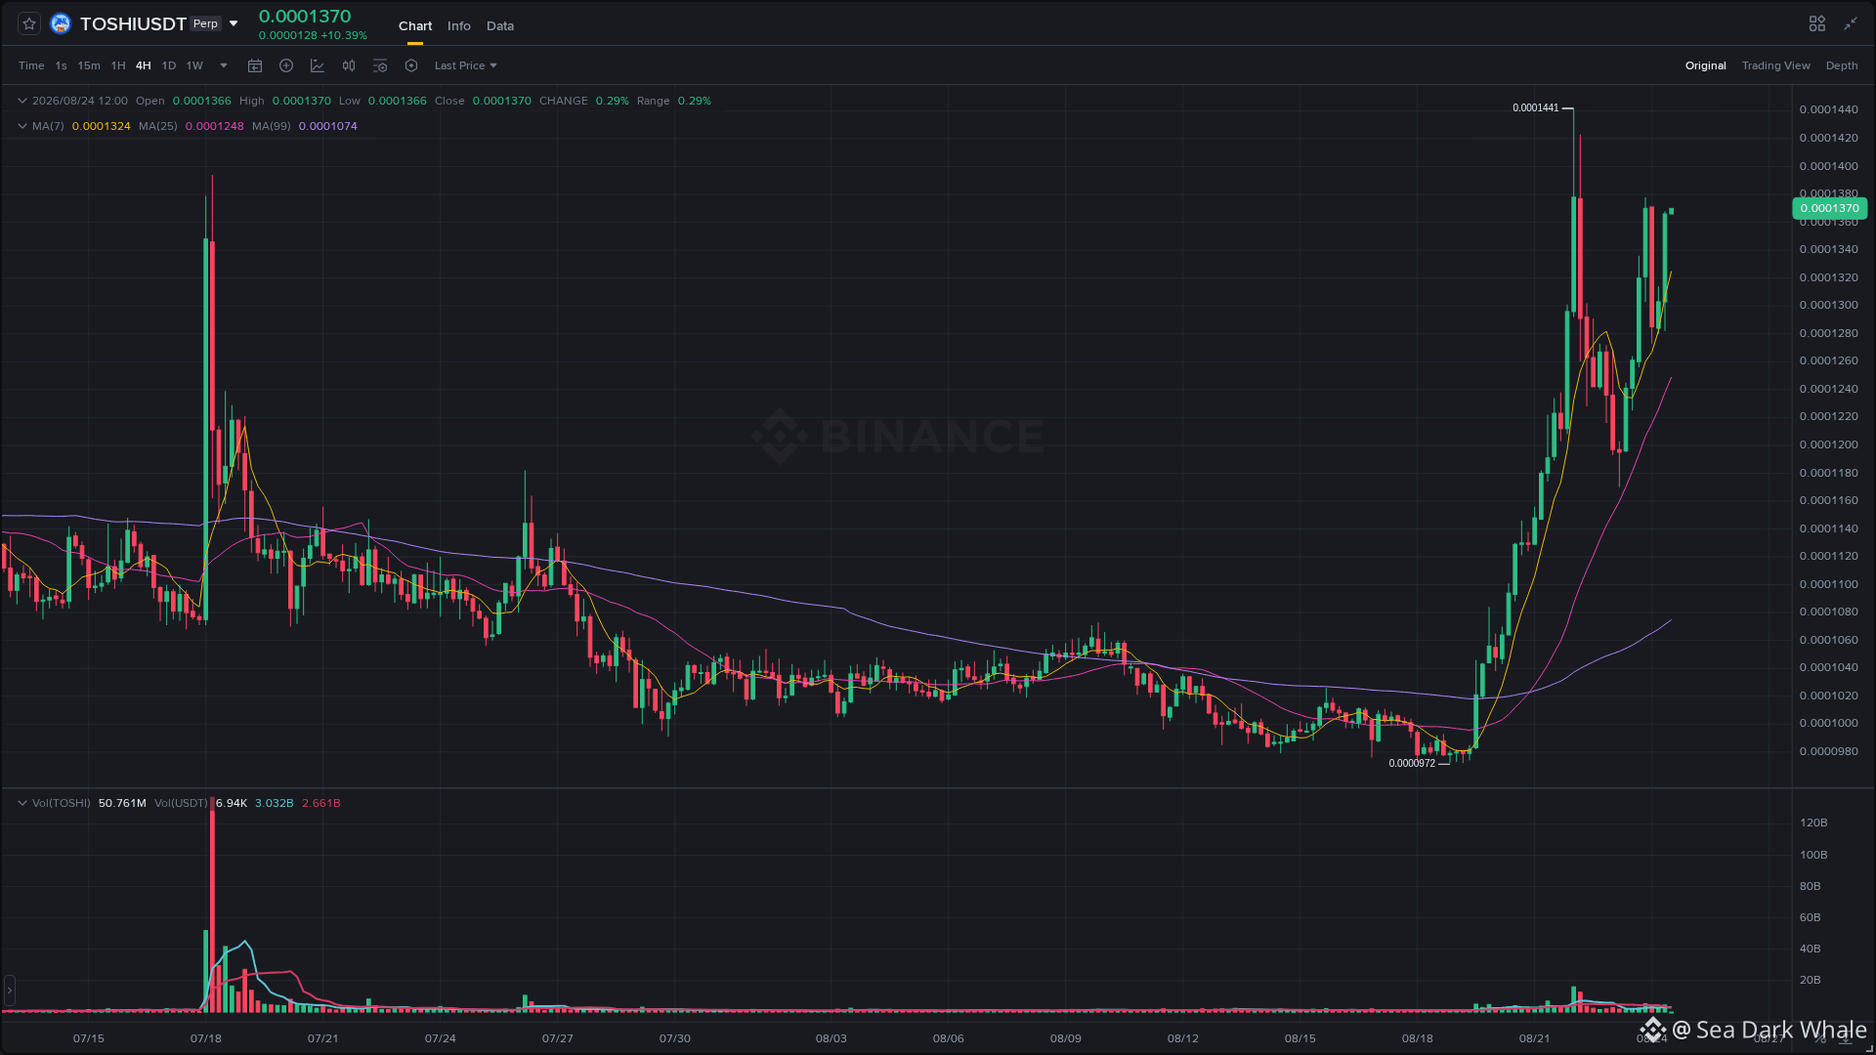Screen dimensions: 1876x1055
Task: Expand the left side panel arrow
Action: pyautogui.click(x=10, y=991)
